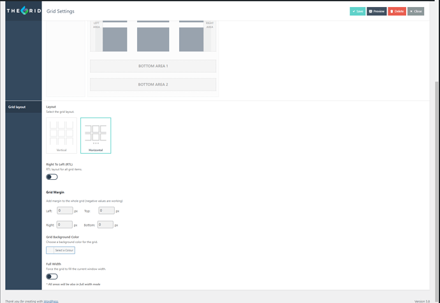Focus the Right margin input field
The width and height of the screenshot is (440, 303).
[64, 225]
